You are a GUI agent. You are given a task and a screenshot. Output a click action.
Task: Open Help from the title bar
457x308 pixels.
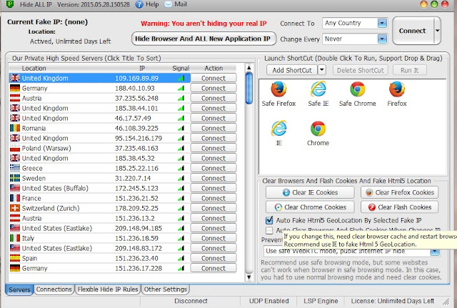tap(148, 4)
